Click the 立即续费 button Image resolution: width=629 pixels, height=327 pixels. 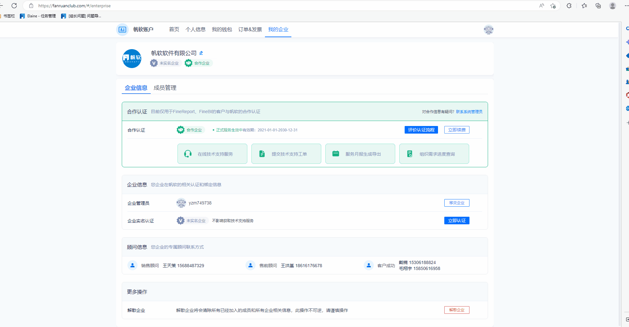[457, 130]
